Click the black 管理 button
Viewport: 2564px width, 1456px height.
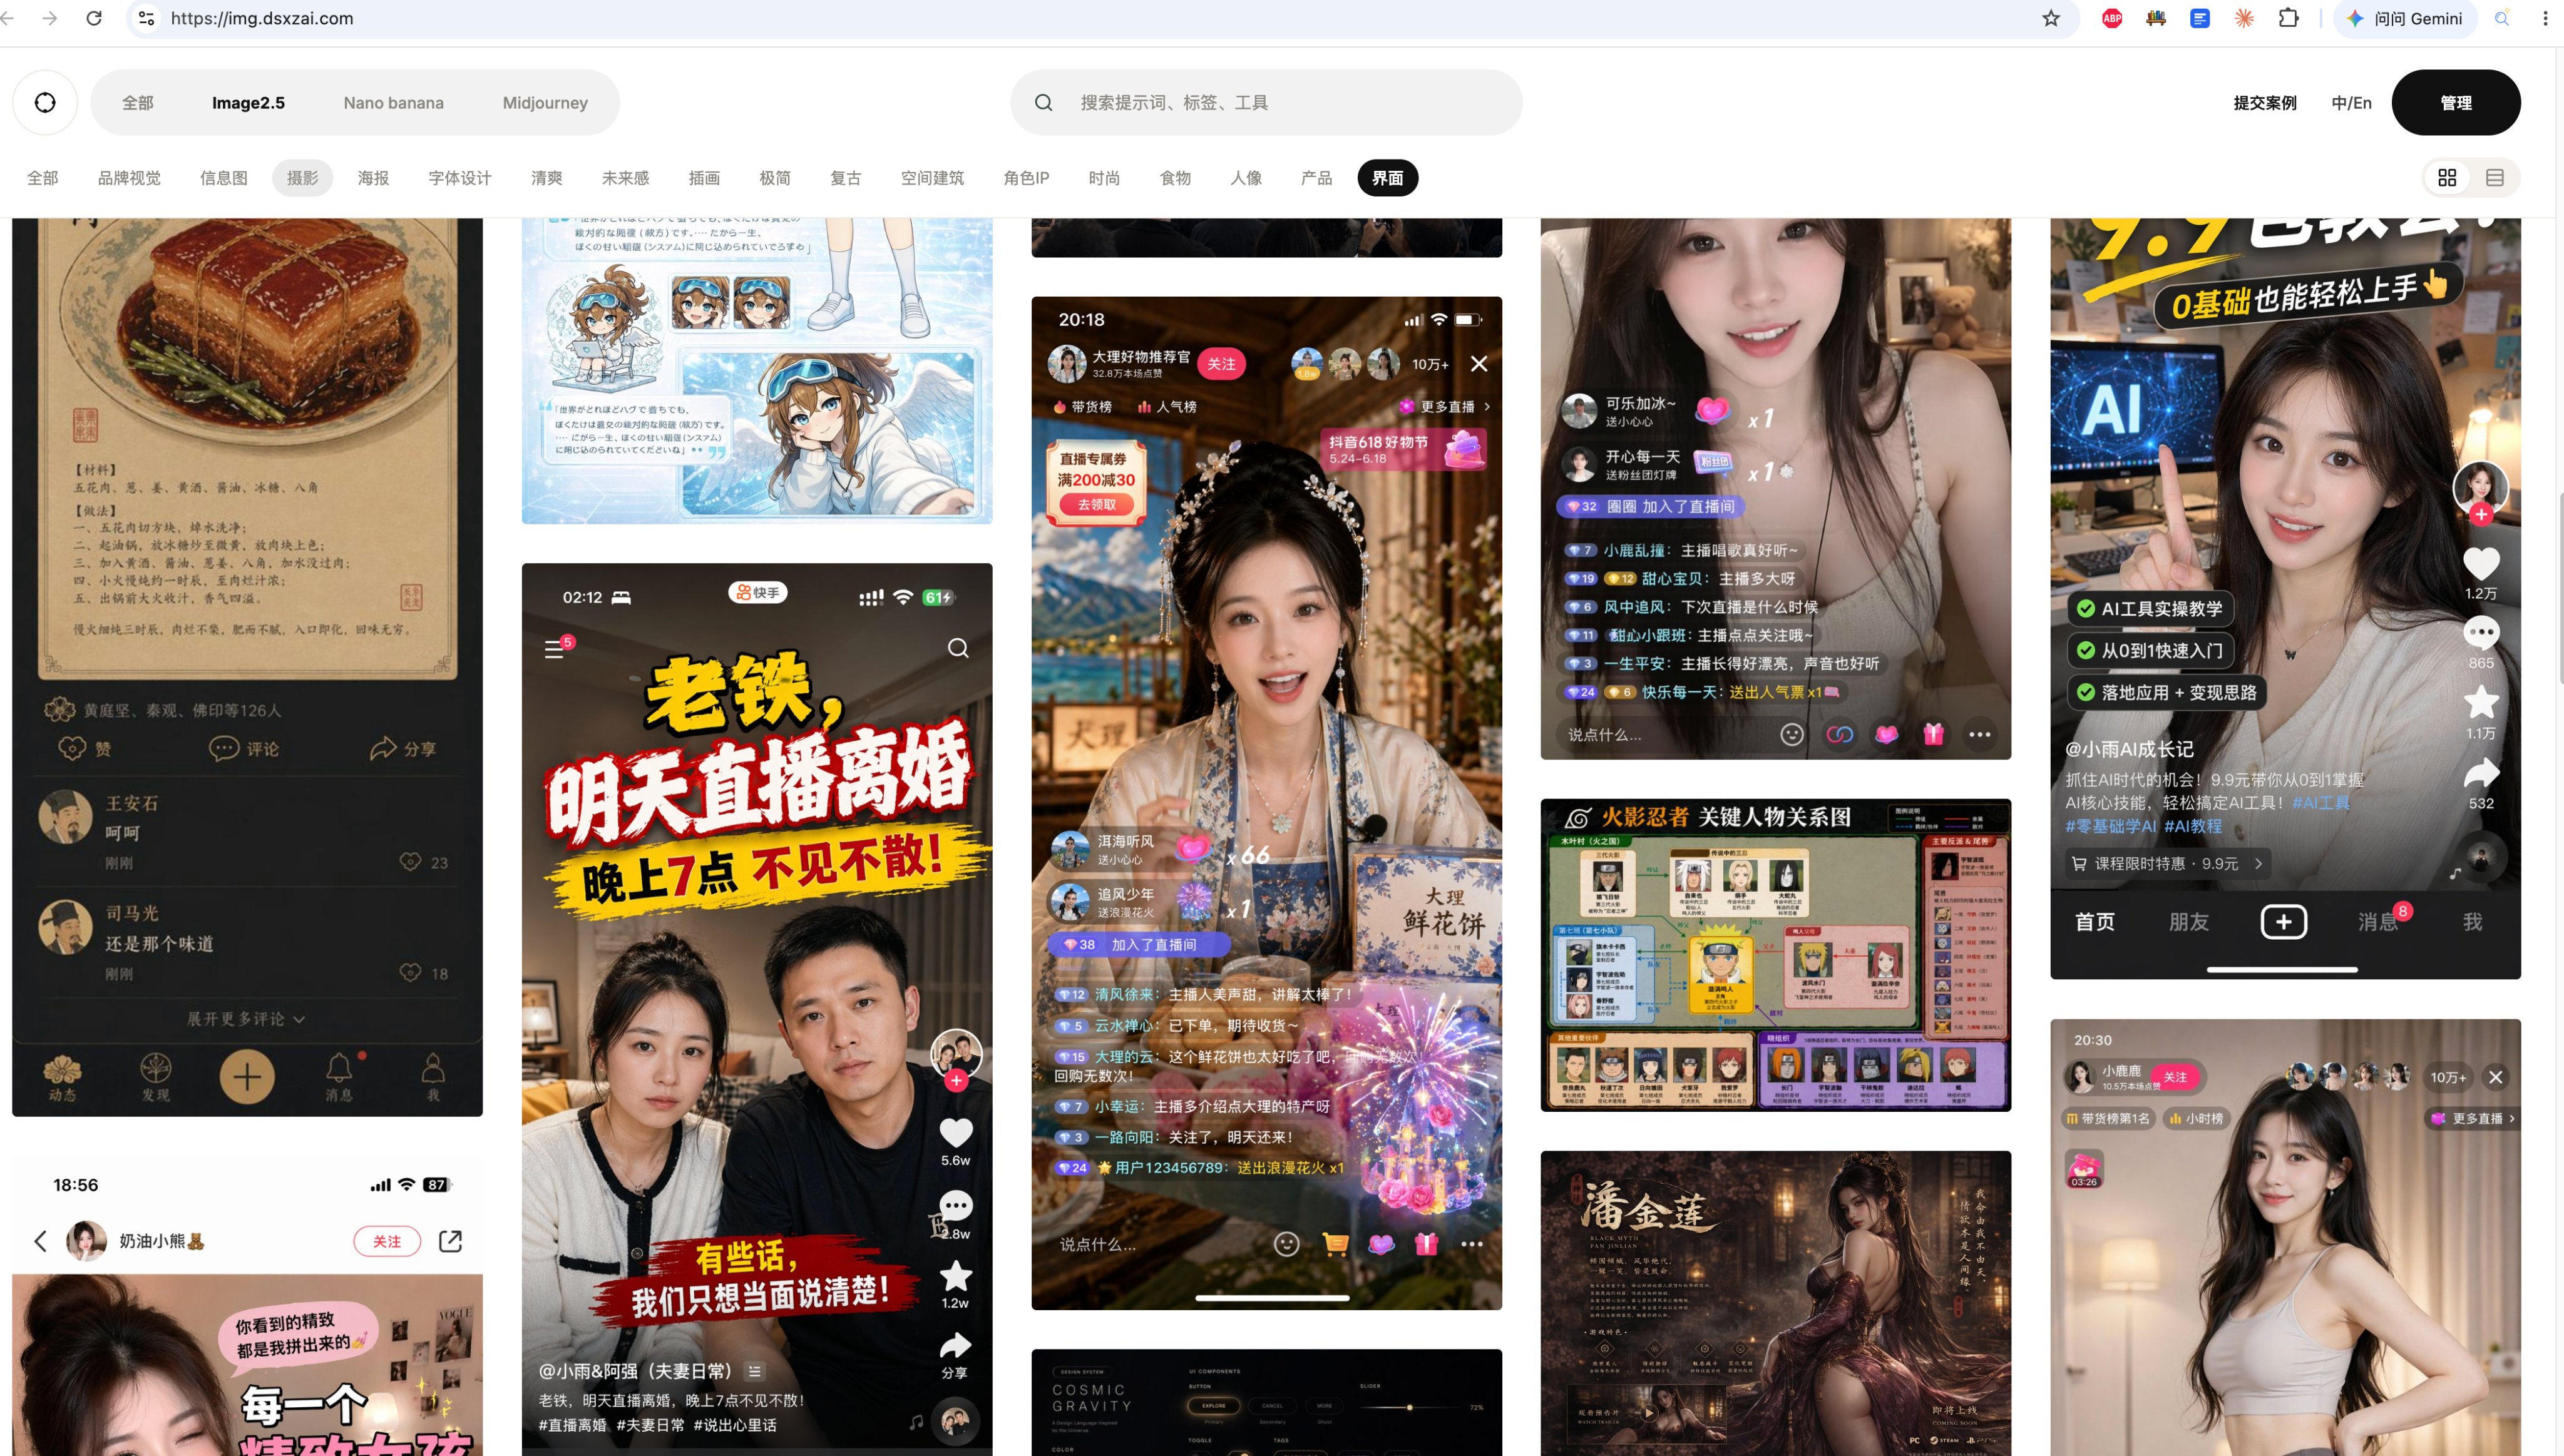2456,102
